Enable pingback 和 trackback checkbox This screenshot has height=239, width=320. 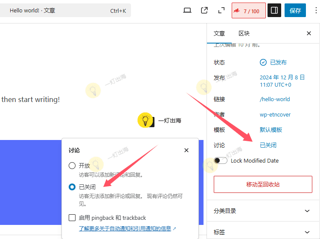click(x=72, y=218)
